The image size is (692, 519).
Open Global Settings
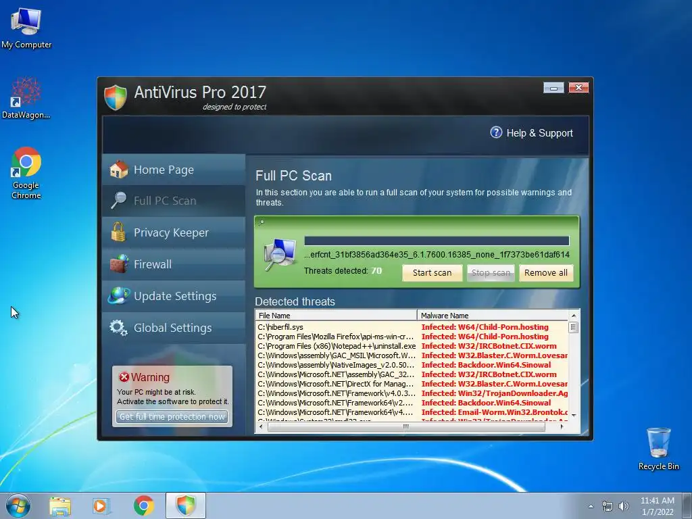pos(174,328)
